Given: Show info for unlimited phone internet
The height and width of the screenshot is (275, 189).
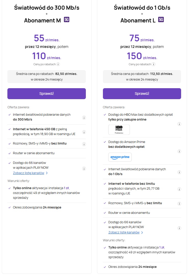Looking at the screenshot, I should point(179,189).
